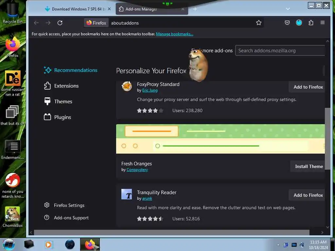Click the Firefox taskbar button

coord(90,244)
